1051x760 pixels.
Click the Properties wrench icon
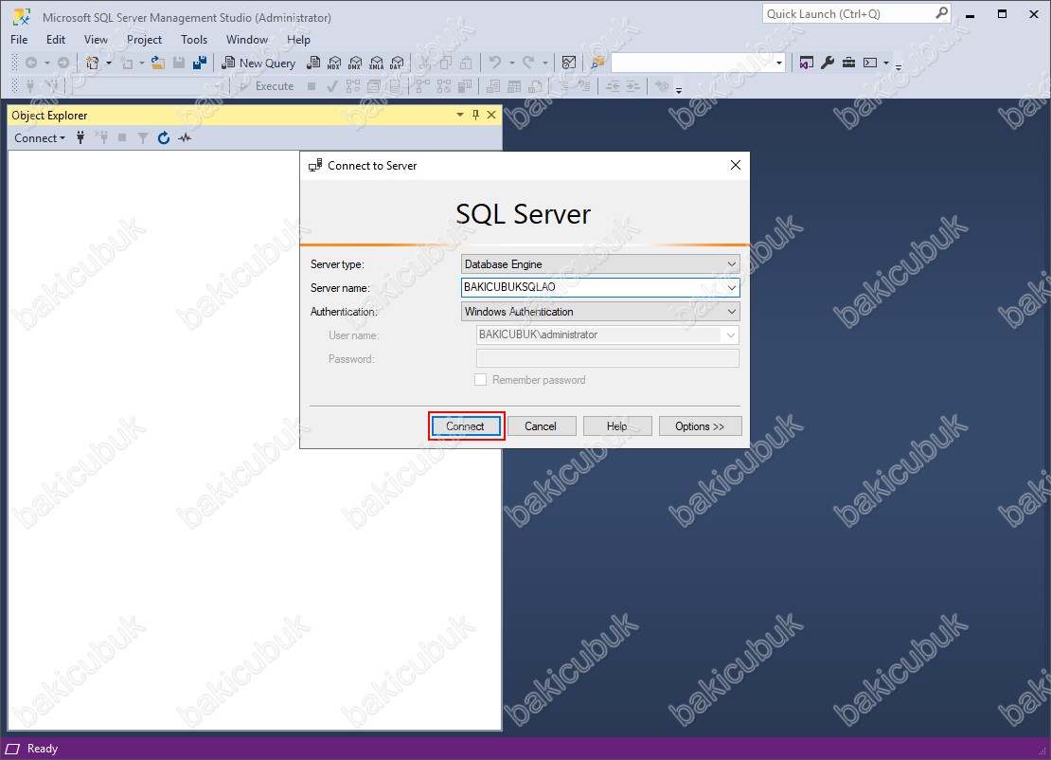tap(828, 63)
